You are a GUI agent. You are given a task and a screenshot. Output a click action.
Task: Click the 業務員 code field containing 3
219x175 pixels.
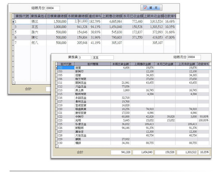[x=84, y=58]
